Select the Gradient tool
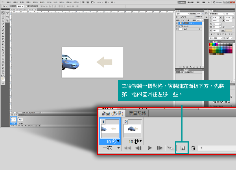The height and width of the screenshot is (170, 236). coord(3,44)
